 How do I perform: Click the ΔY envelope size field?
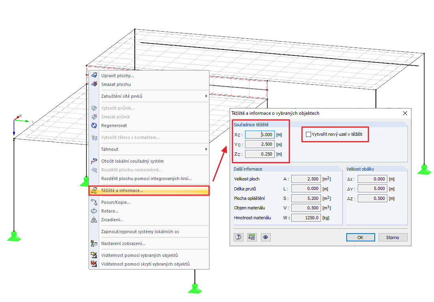click(372, 189)
